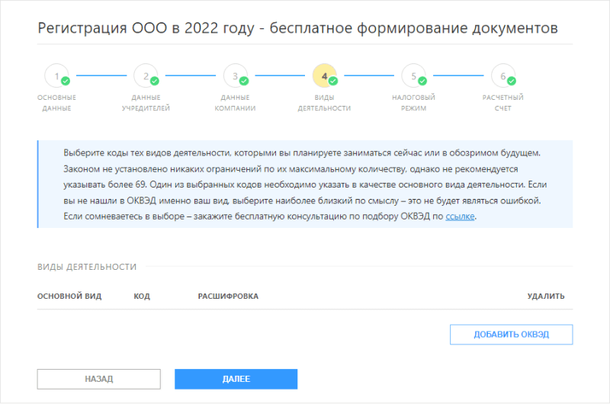The image size is (610, 404).
Task: Click the Добавить ОКВЭД button
Action: (x=511, y=335)
